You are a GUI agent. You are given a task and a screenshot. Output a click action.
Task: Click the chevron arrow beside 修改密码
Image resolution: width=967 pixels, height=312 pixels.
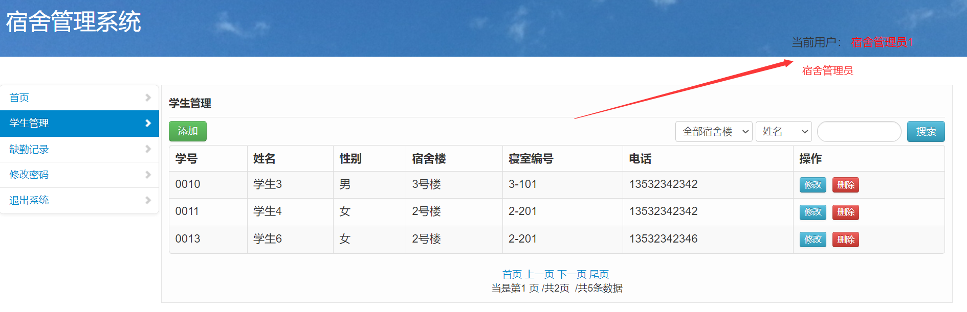[148, 175]
